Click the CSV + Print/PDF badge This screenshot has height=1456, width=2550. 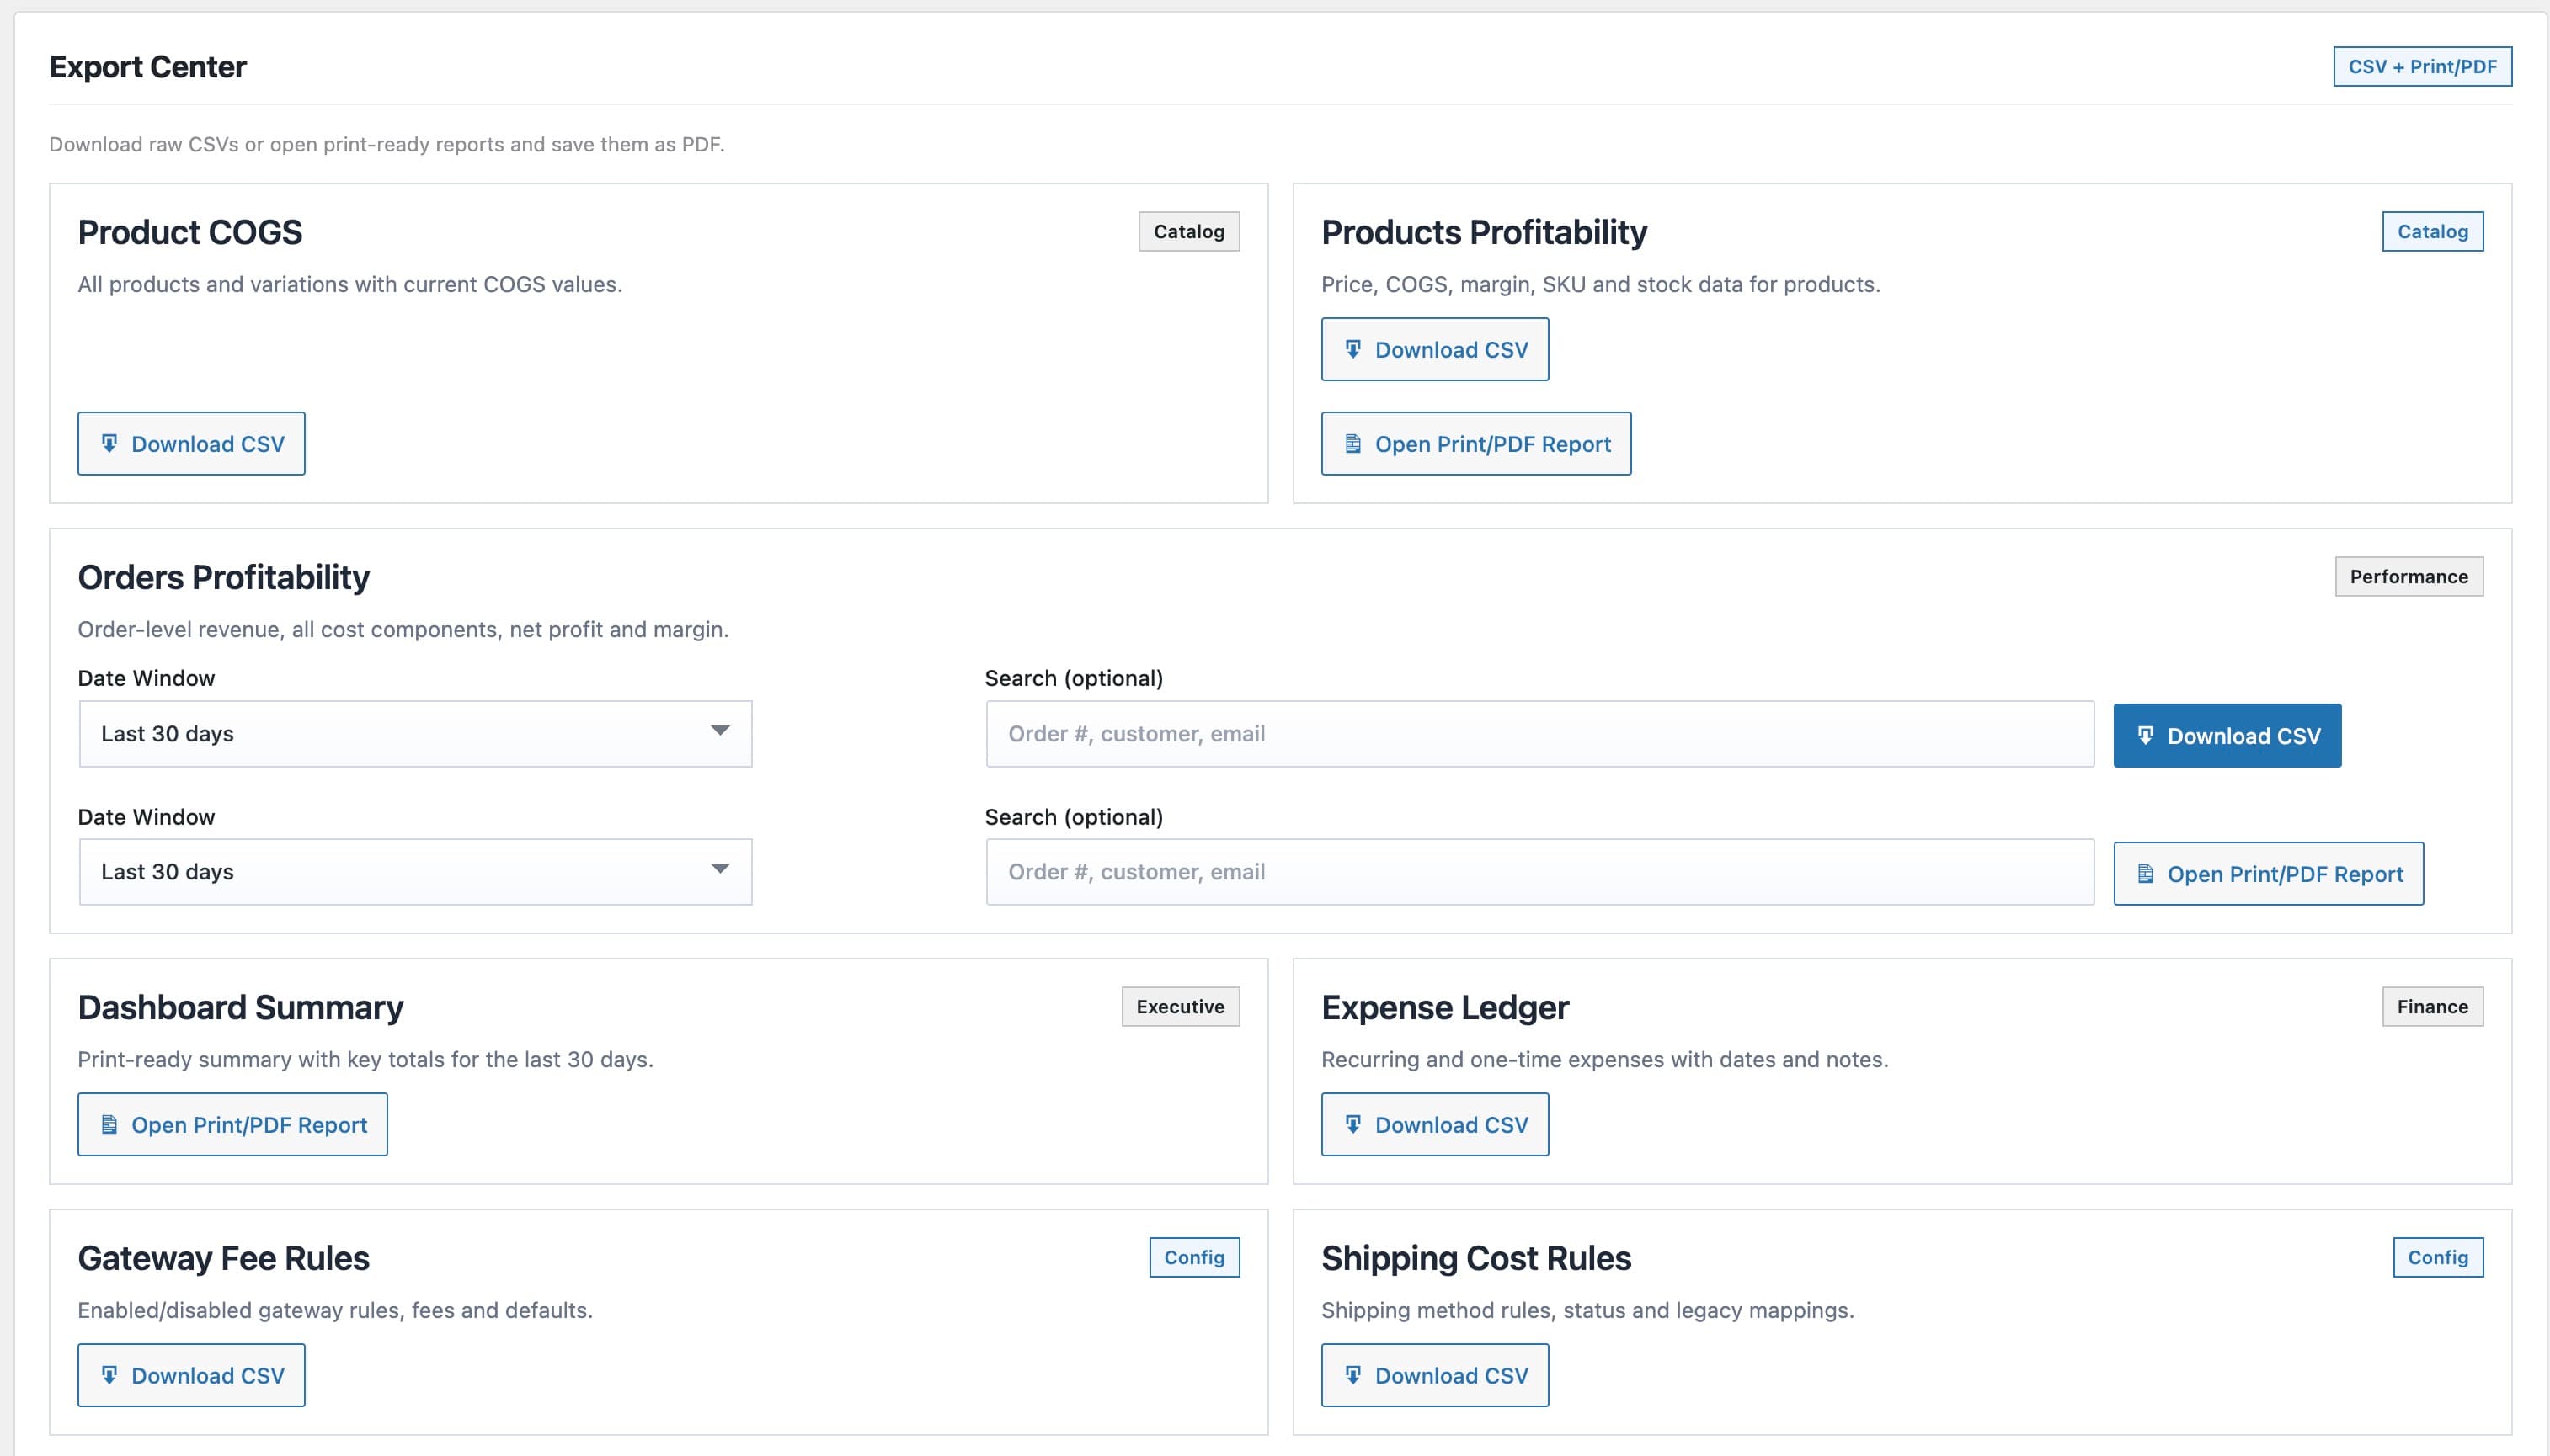pos(2422,66)
